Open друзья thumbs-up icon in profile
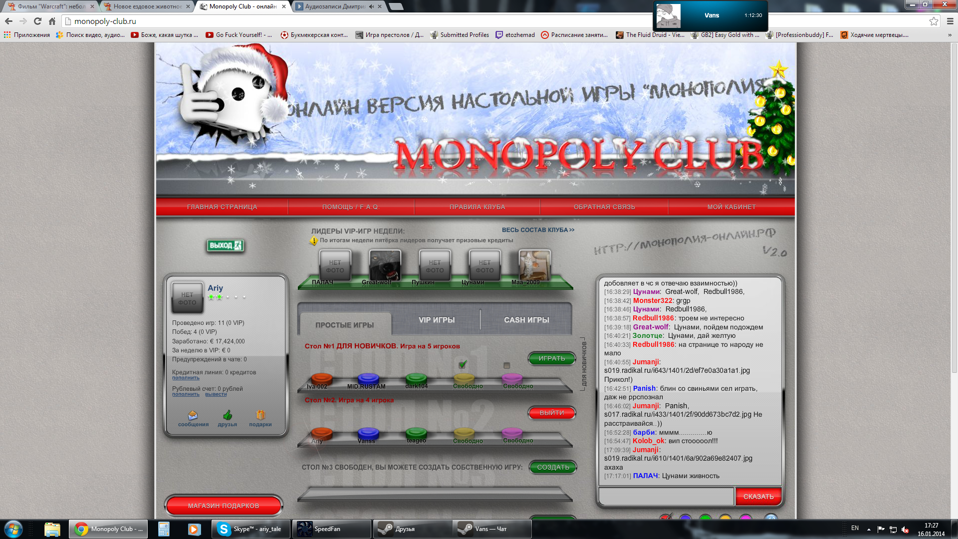 (x=228, y=415)
